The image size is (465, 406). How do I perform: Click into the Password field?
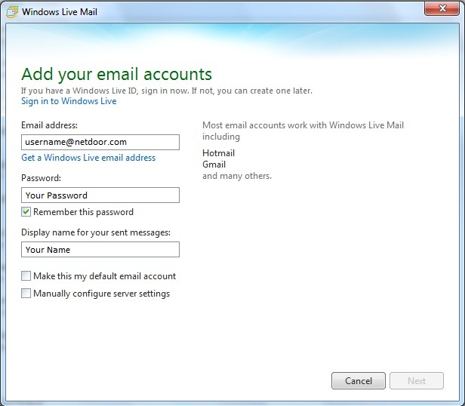(100, 195)
